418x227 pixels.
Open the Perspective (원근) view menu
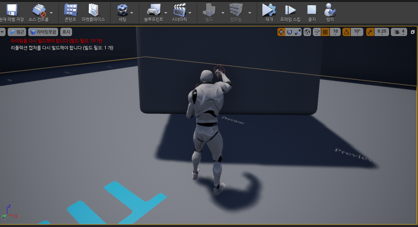click(17, 32)
